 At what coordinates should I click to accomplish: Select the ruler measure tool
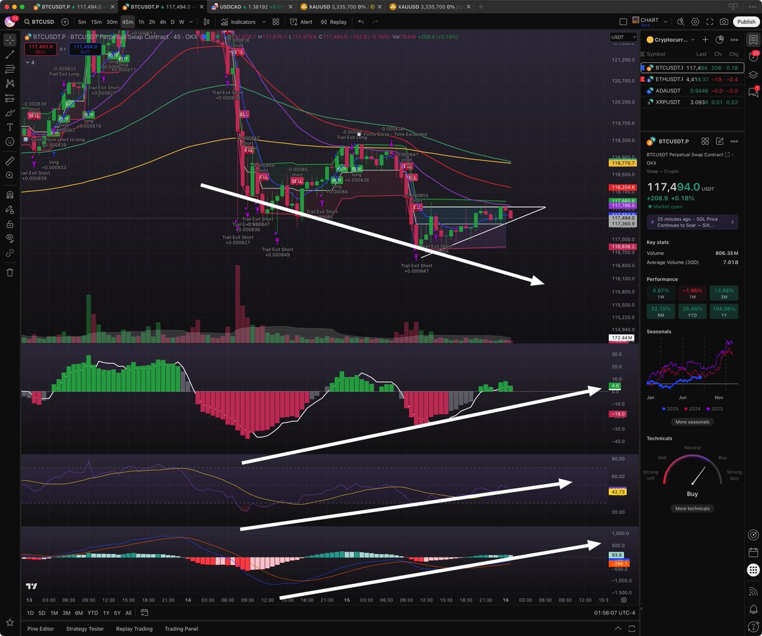[x=10, y=160]
